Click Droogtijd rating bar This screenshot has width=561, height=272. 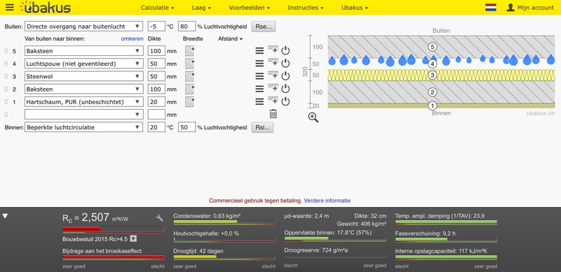tap(224, 257)
